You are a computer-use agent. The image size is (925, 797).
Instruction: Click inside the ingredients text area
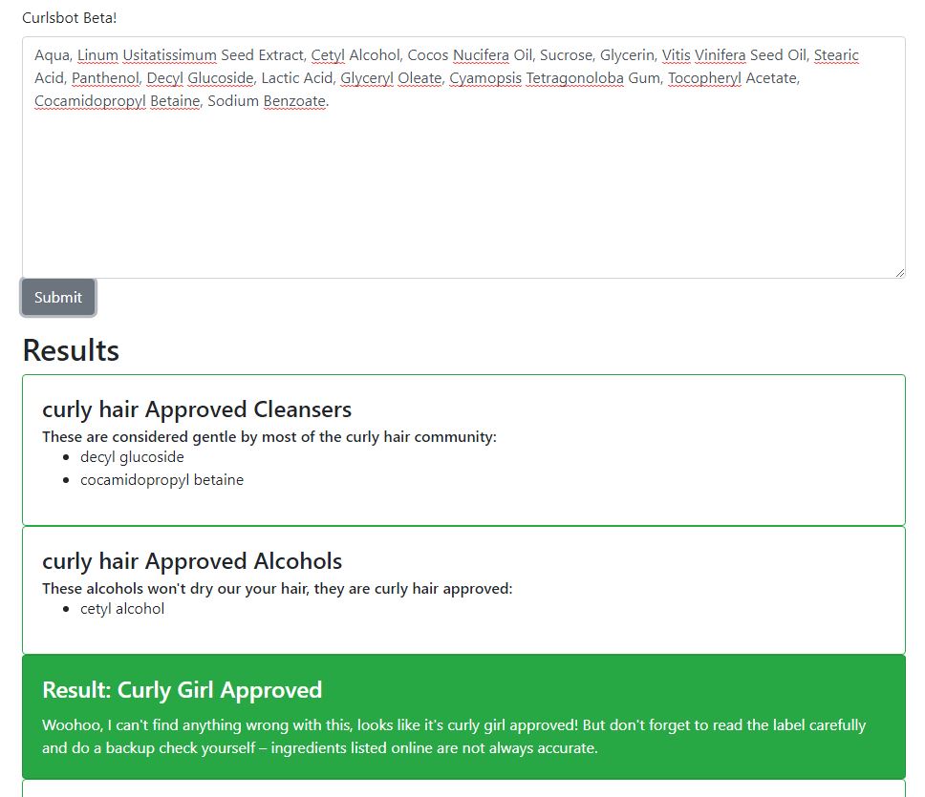tap(463, 157)
